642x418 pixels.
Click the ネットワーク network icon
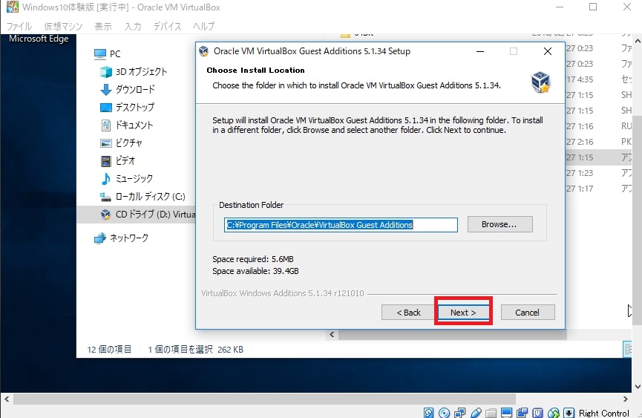[100, 238]
